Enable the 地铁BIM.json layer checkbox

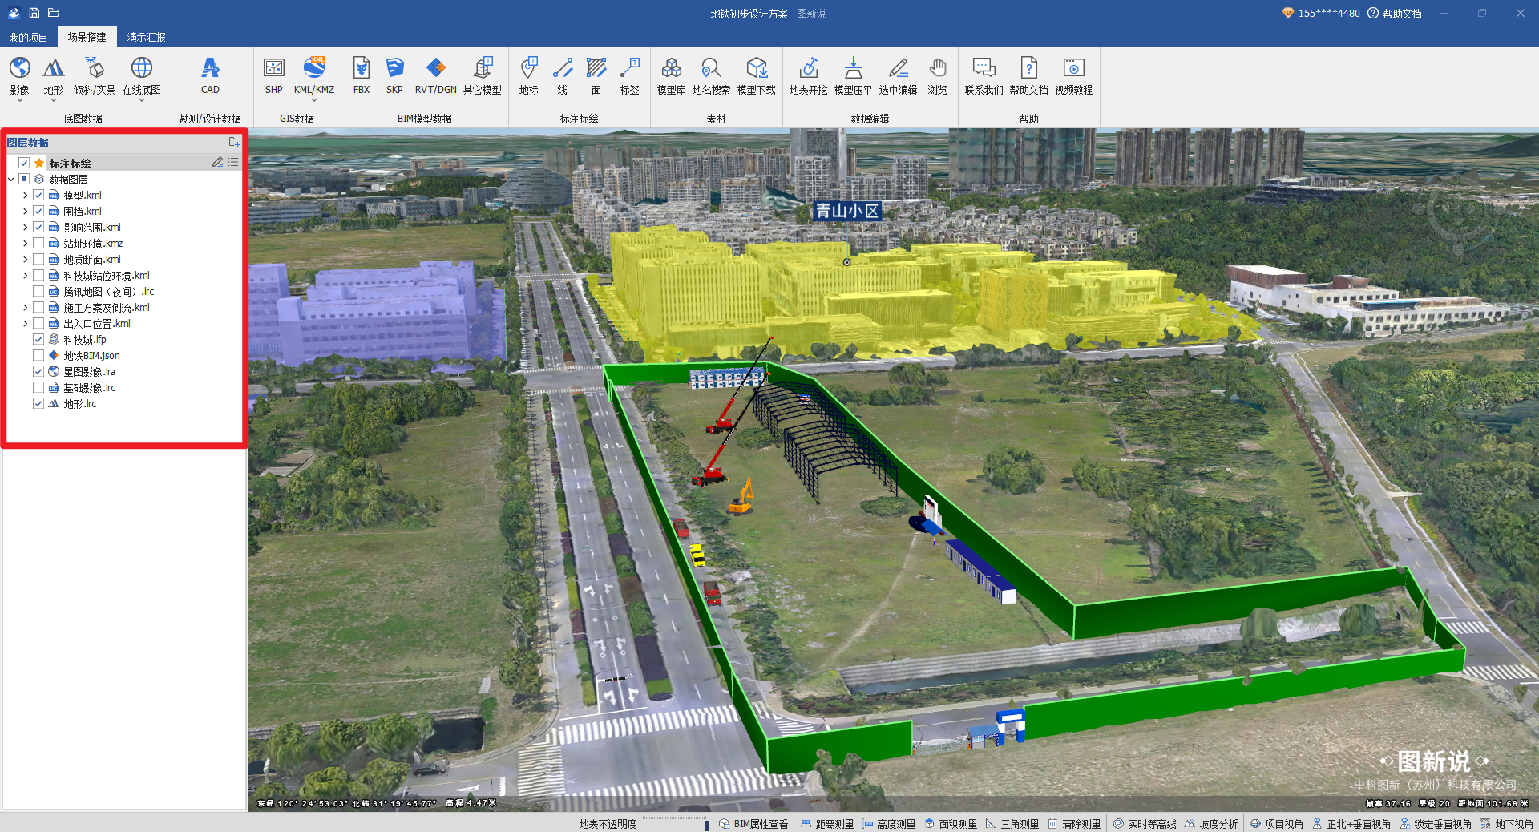(38, 356)
